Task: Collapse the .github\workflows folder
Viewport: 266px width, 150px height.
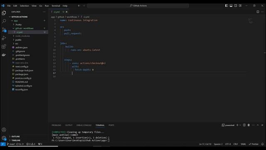Action: point(24,28)
